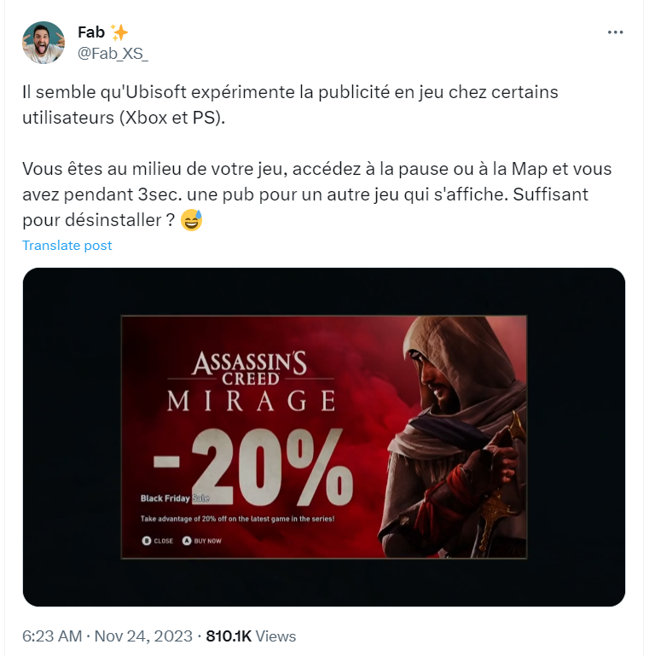Click the large -20% discount text
The width and height of the screenshot is (655, 656).
coord(254,467)
